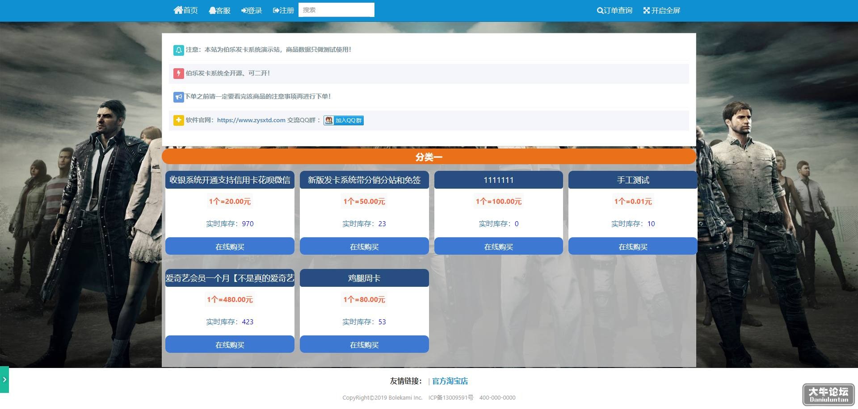Click 在线购买 for the 1111111 product
The width and height of the screenshot is (858, 409).
(x=499, y=246)
